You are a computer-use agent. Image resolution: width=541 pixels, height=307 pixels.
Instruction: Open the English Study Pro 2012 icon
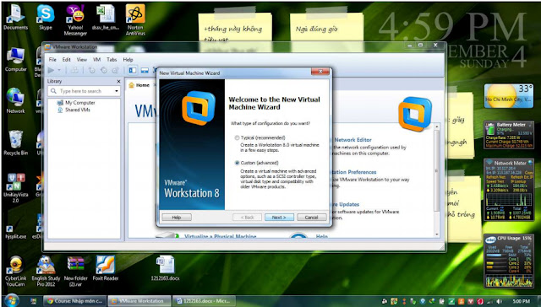(x=46, y=272)
